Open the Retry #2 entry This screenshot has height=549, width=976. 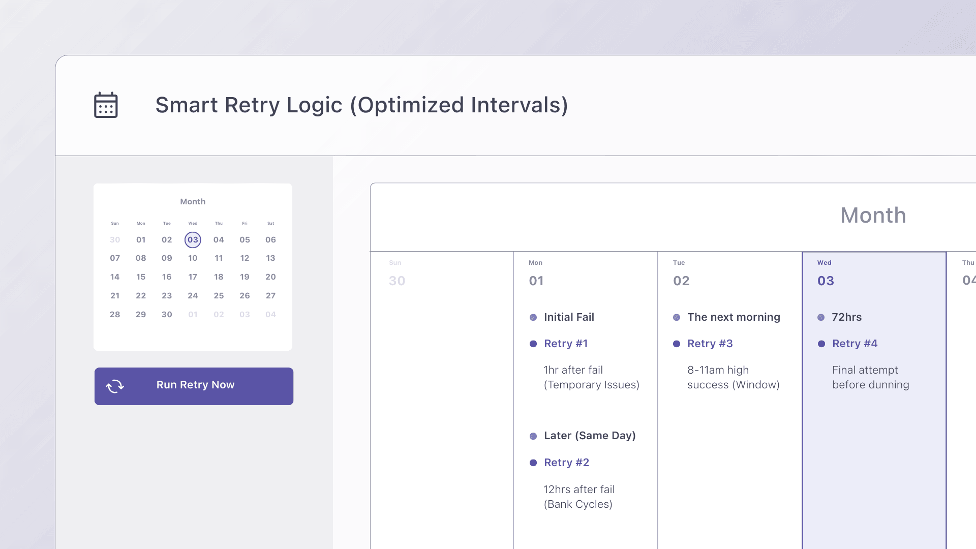click(x=566, y=463)
